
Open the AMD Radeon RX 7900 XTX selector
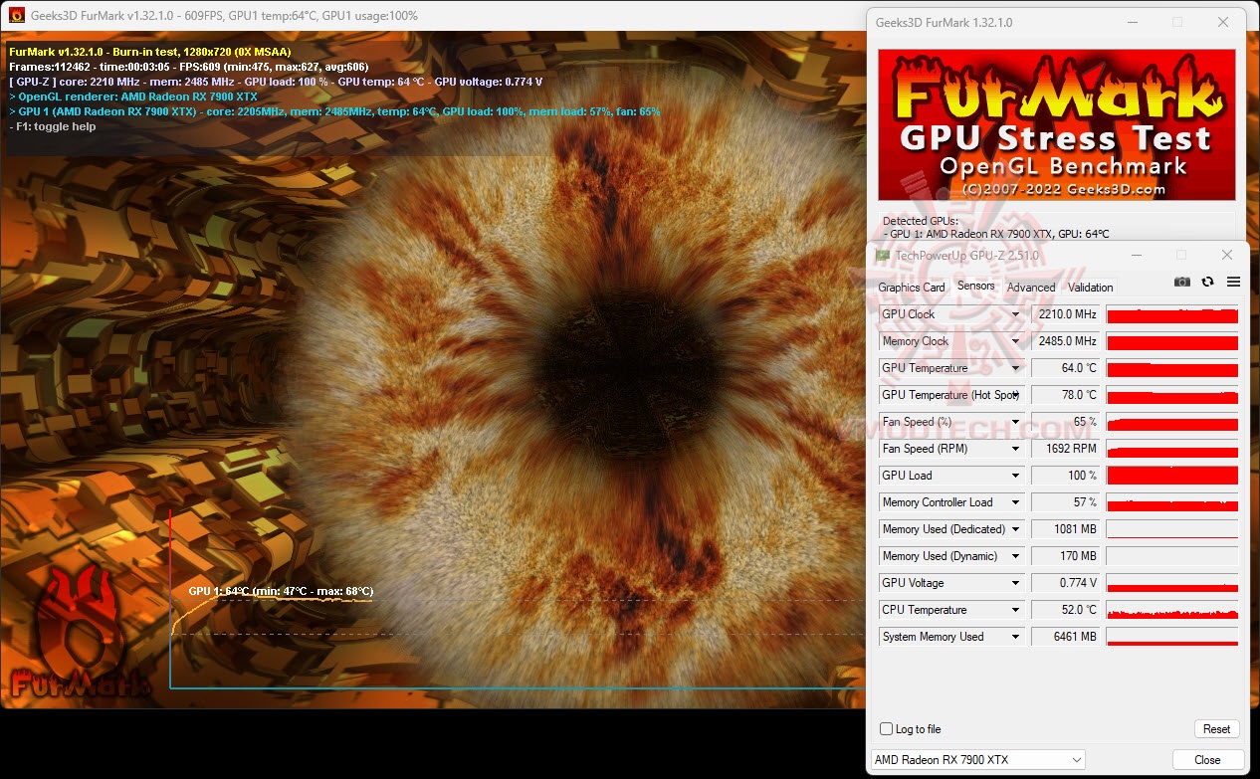click(x=978, y=760)
